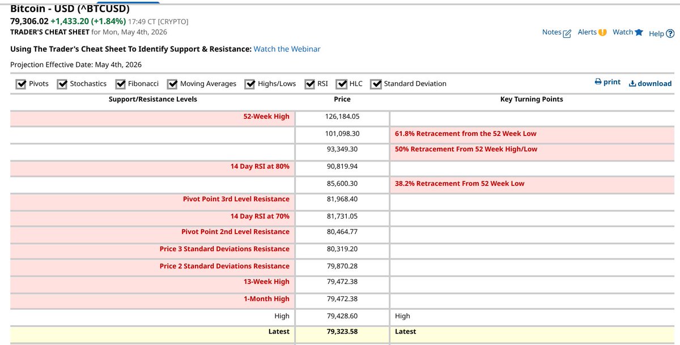Click the 79,306.02 last price value

pos(29,21)
